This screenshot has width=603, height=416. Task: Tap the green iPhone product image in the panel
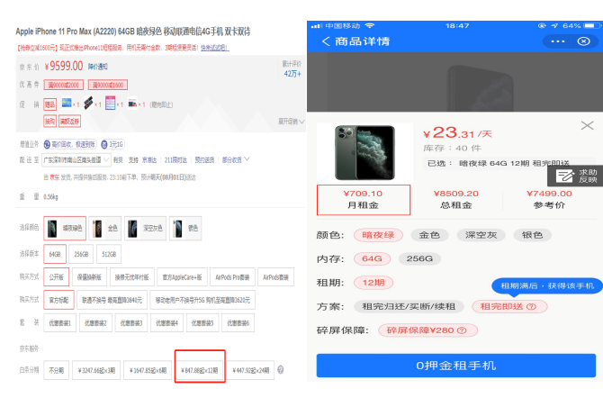pyautogui.click(x=364, y=152)
